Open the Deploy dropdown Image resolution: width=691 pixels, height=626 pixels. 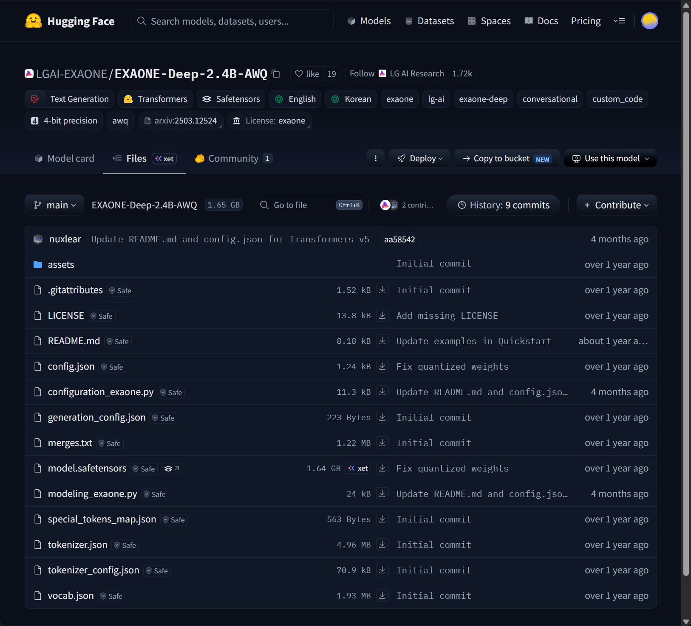pyautogui.click(x=419, y=158)
